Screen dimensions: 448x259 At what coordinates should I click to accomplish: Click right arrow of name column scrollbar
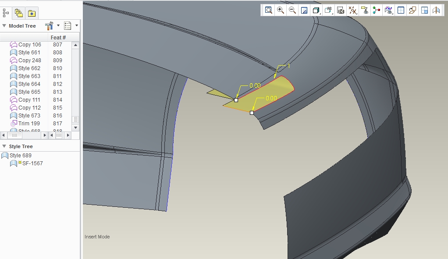tap(45, 135)
